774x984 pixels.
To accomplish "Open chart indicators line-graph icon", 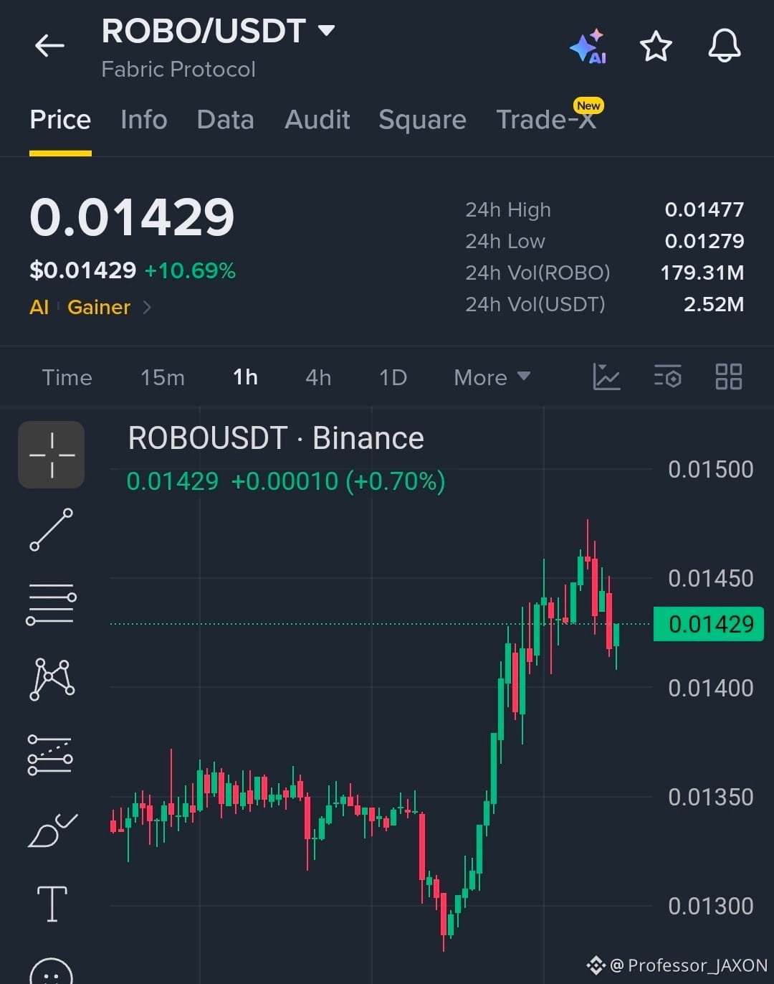I will 606,377.
